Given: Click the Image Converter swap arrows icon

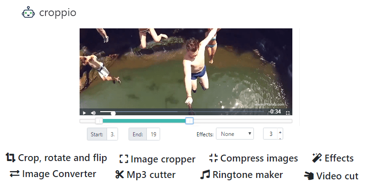Looking at the screenshot, I should [15, 174].
